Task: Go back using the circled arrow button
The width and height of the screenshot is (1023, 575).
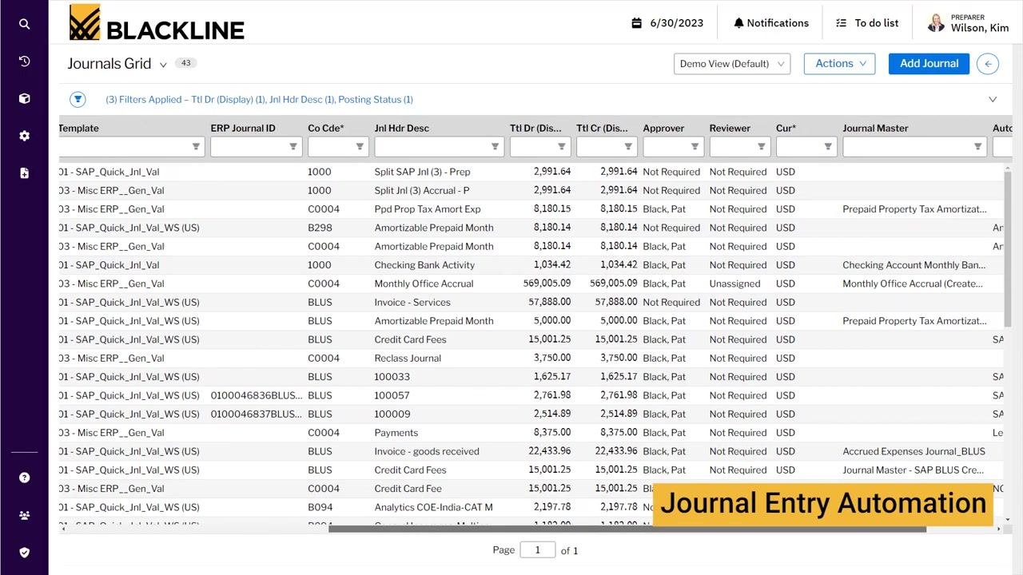Action: click(x=988, y=64)
